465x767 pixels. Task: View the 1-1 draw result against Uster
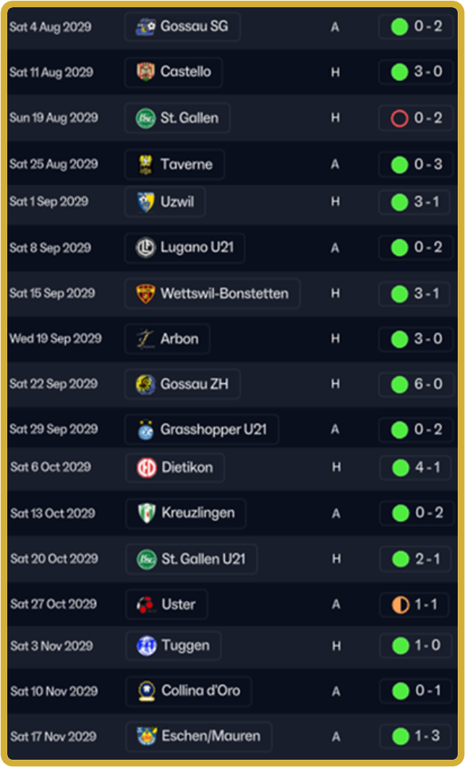(417, 605)
